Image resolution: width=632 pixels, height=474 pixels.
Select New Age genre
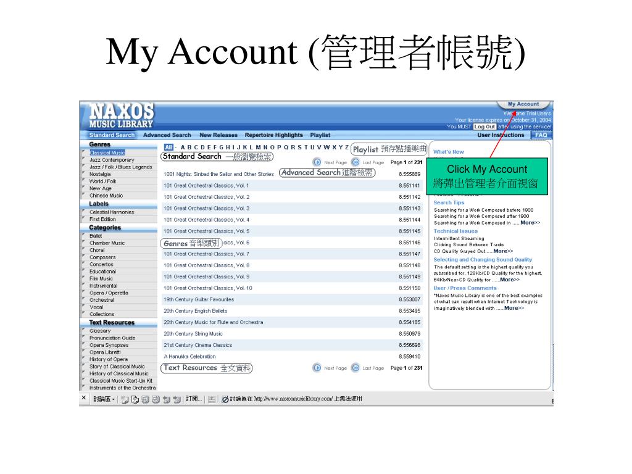(101, 188)
